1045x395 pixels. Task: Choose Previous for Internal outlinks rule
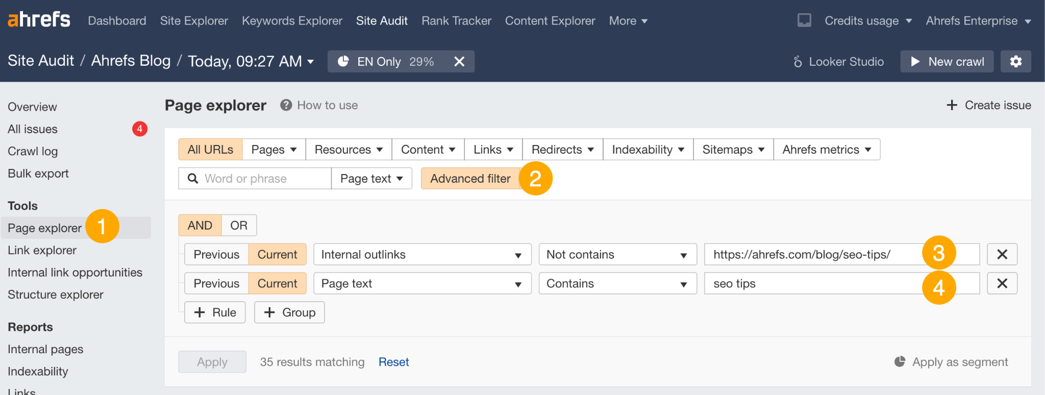pyautogui.click(x=216, y=254)
